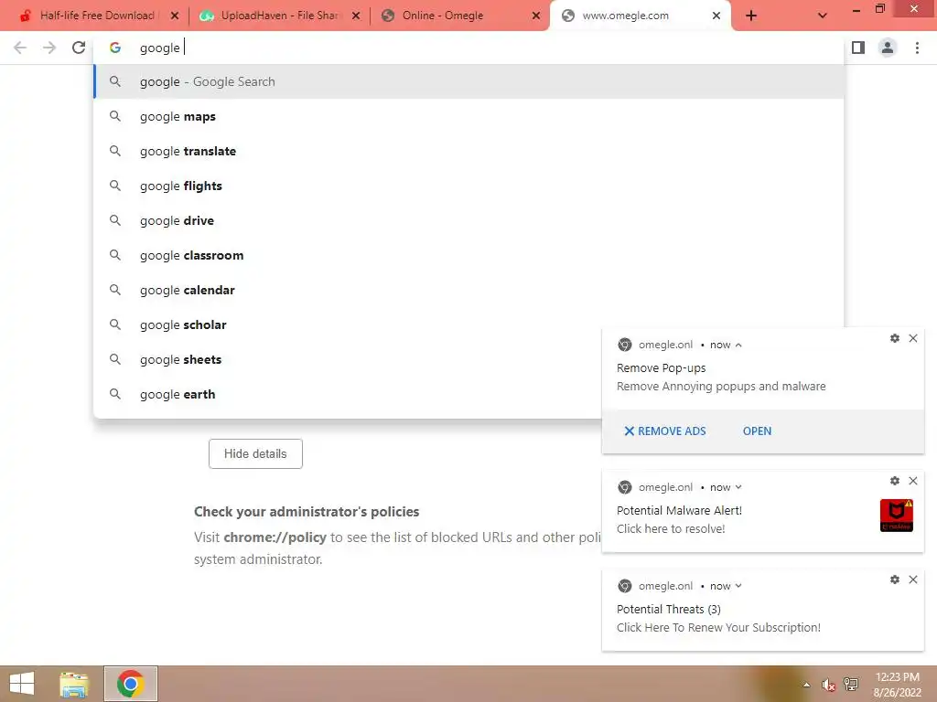Click the Google G logo in address bar
The height and width of the screenshot is (702, 937).
(115, 48)
